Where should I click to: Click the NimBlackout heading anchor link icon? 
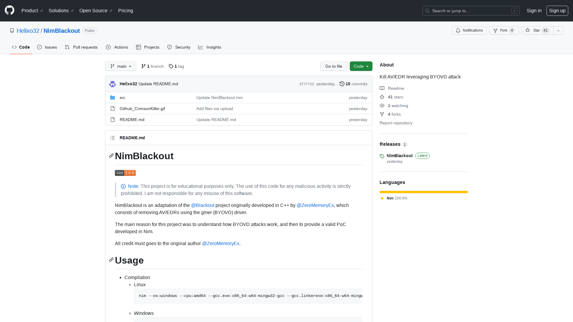pos(111,156)
